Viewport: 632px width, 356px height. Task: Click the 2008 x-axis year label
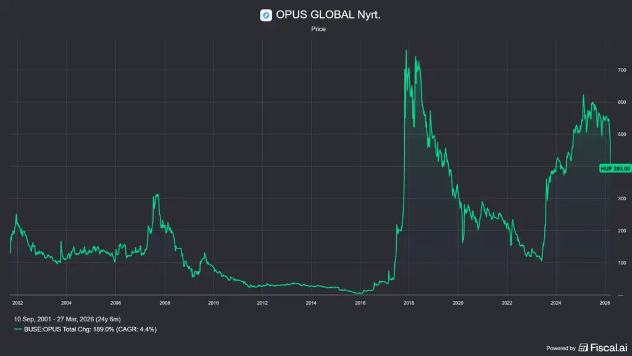164,303
